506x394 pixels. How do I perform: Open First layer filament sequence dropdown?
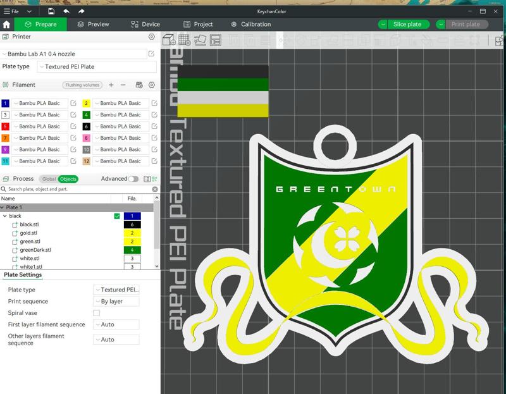click(116, 324)
